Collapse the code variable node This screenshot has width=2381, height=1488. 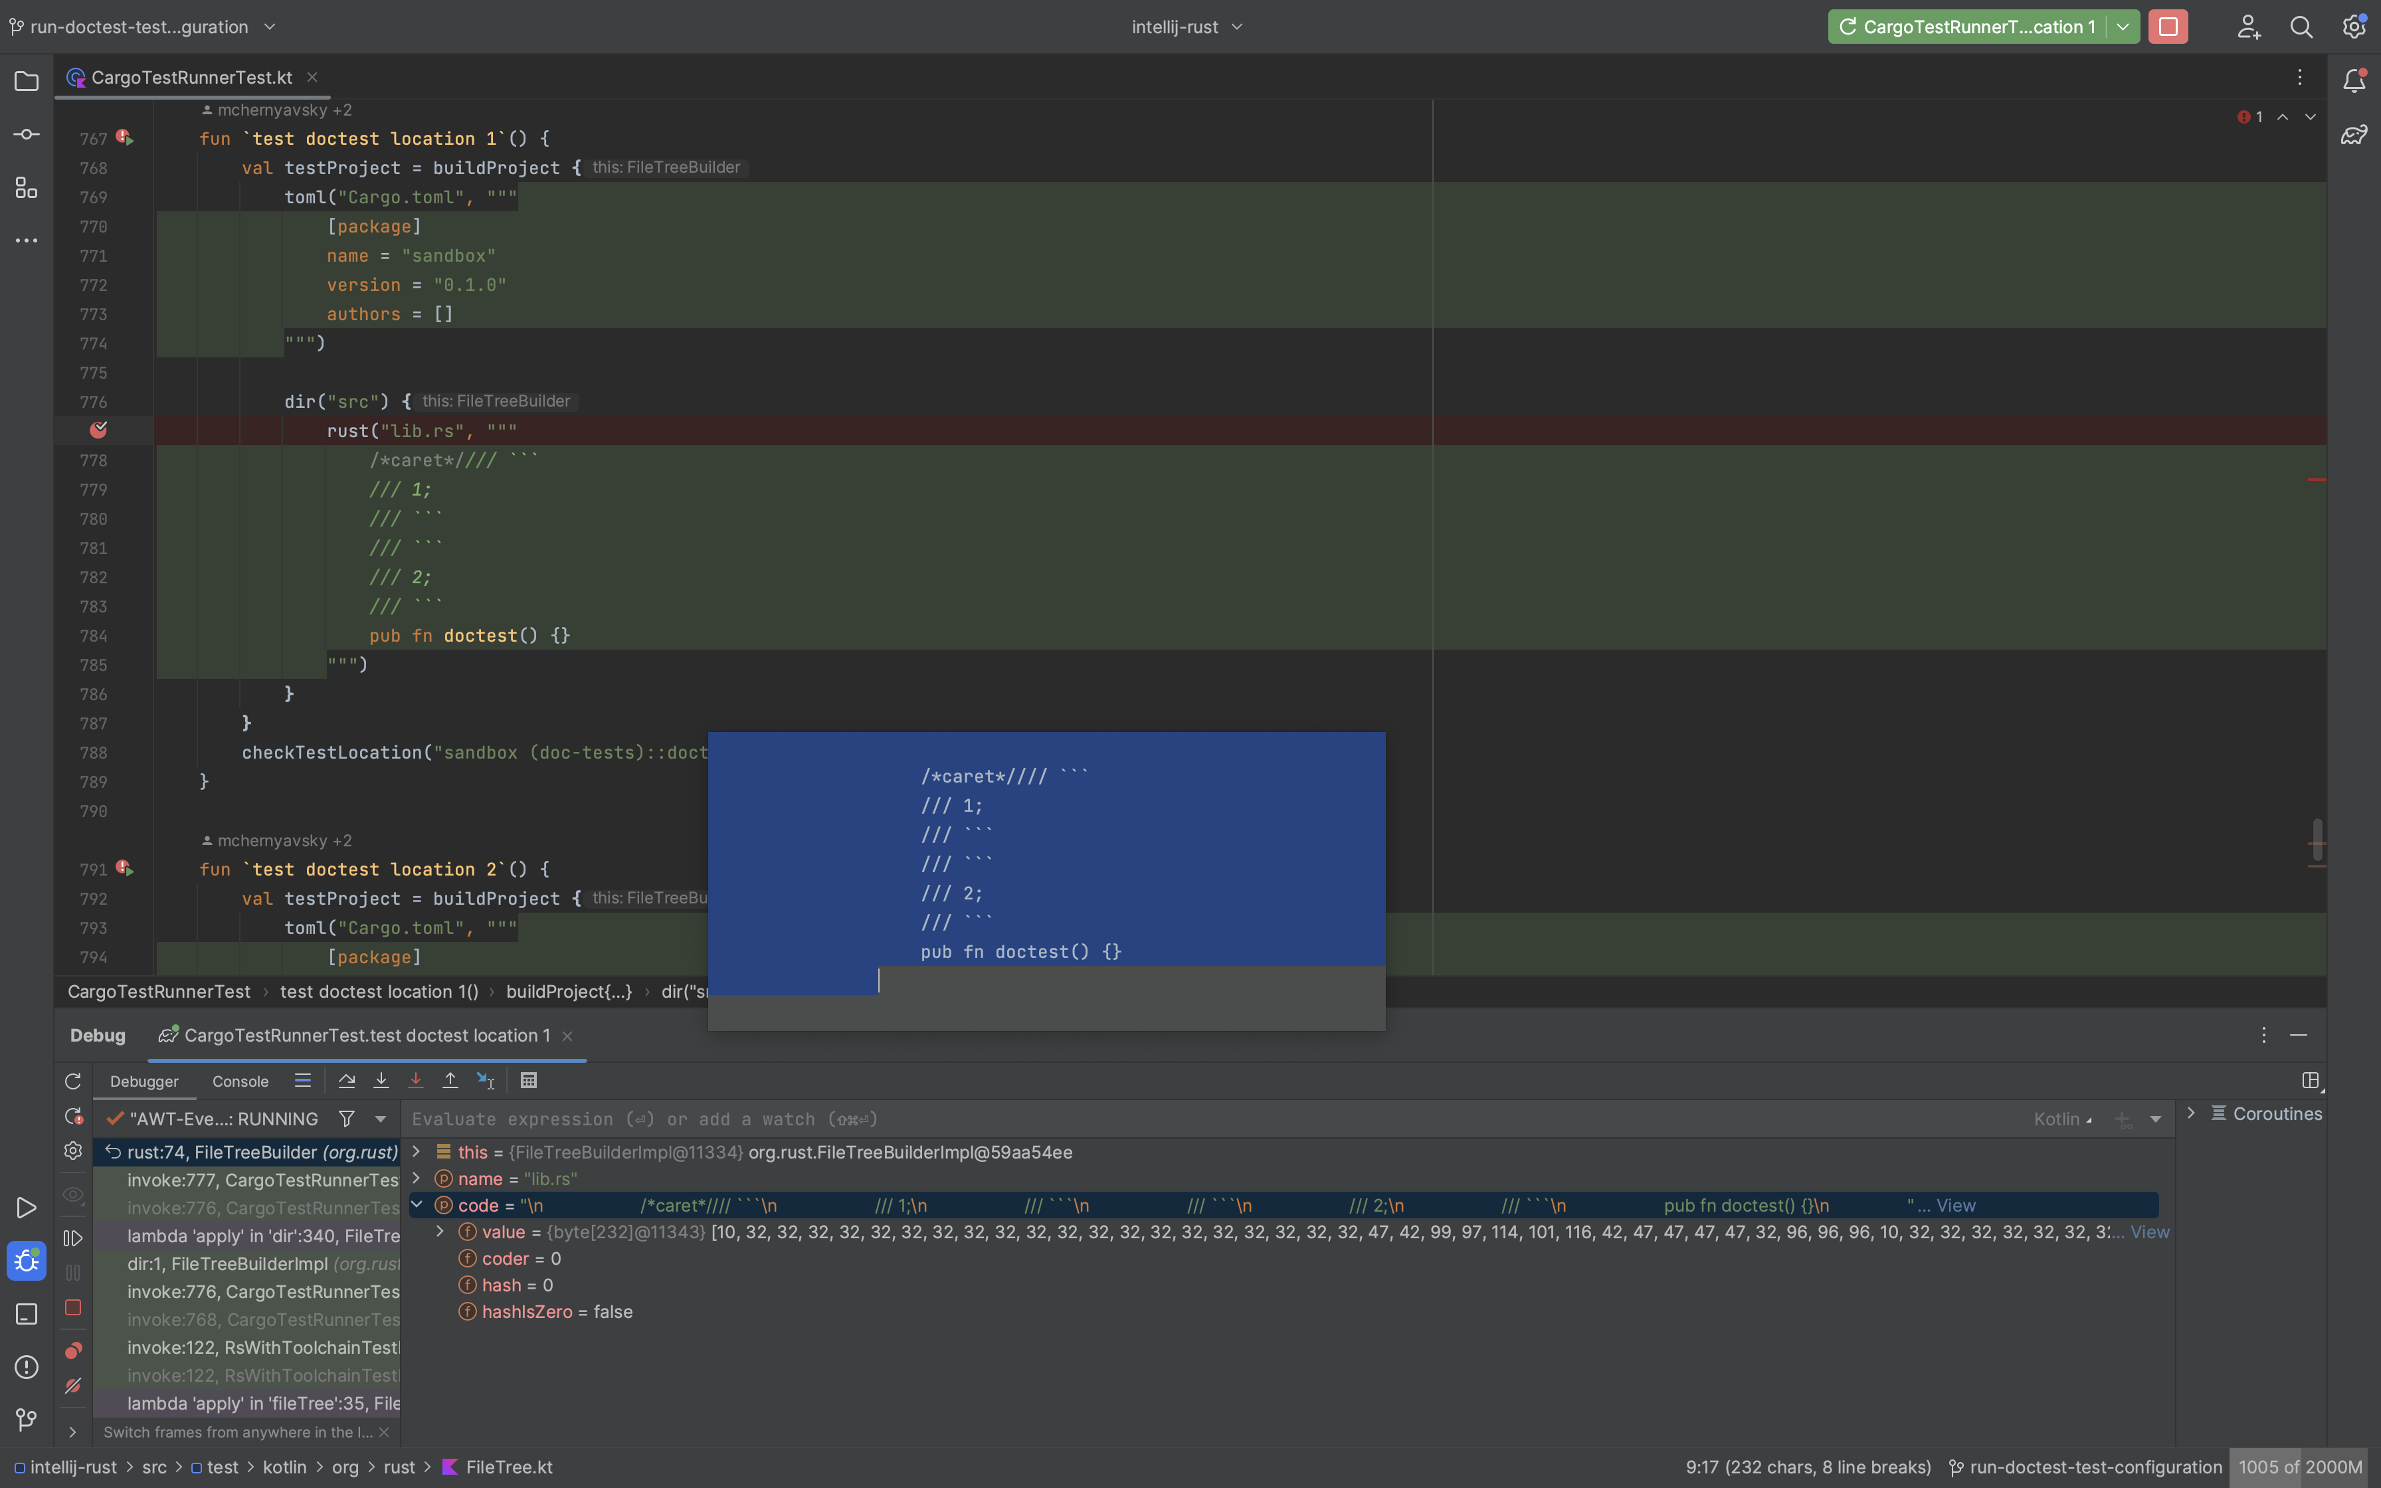click(x=417, y=1204)
